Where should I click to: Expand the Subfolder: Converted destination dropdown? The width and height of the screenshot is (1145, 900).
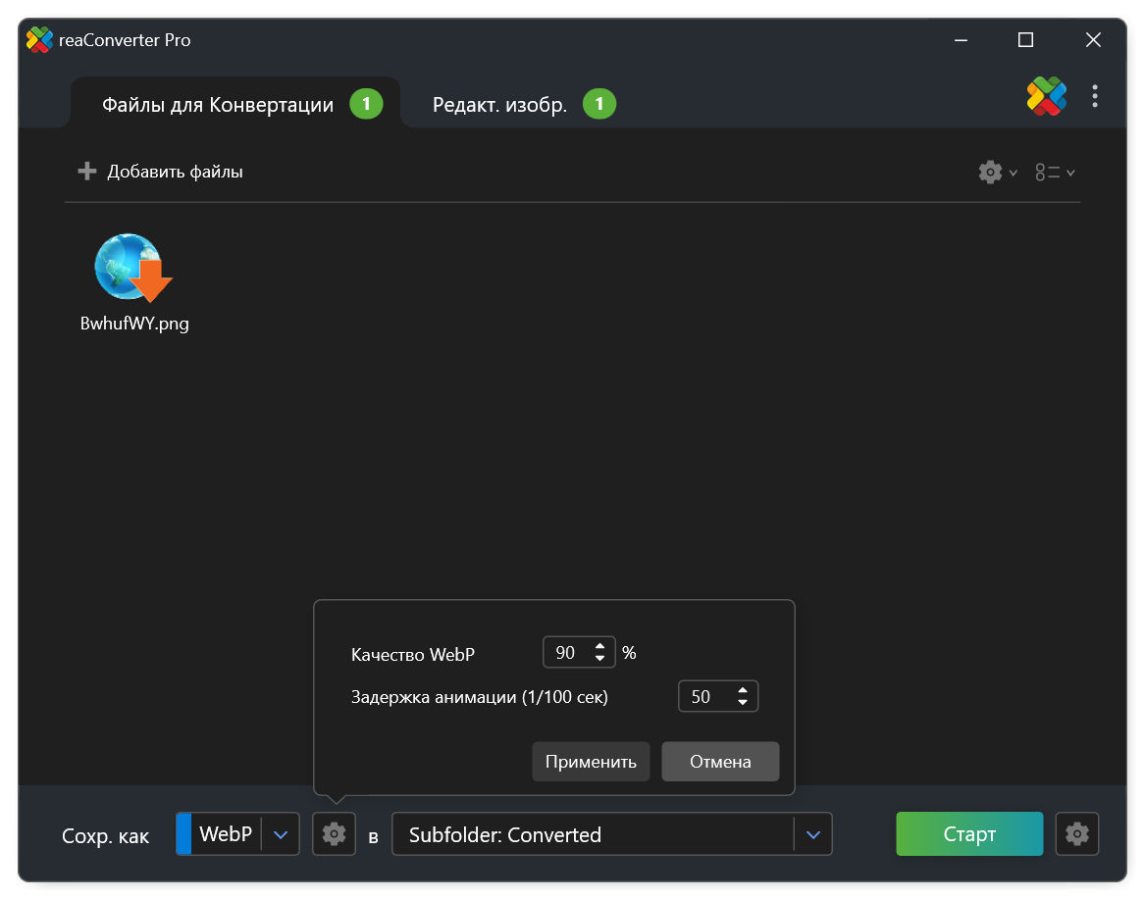coord(812,834)
